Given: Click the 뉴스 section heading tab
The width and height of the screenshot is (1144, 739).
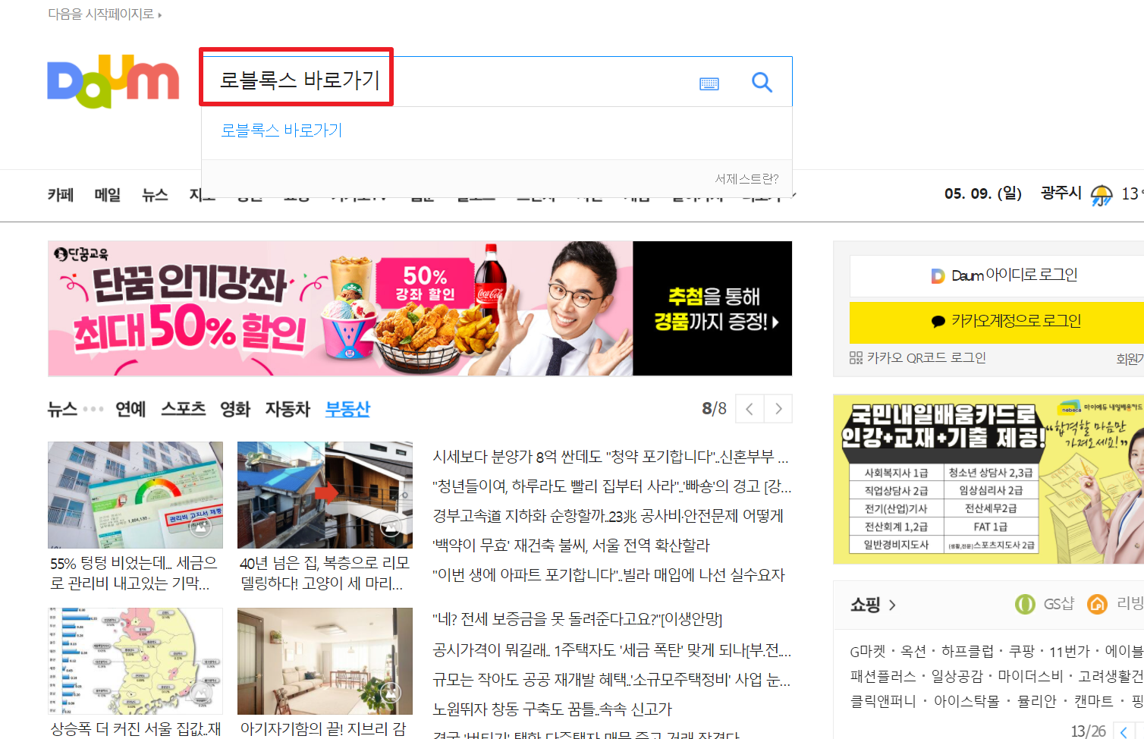Looking at the screenshot, I should (62, 409).
